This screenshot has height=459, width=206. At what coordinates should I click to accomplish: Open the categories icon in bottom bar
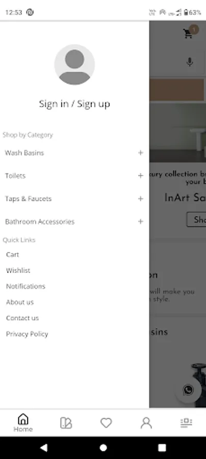coord(66,423)
